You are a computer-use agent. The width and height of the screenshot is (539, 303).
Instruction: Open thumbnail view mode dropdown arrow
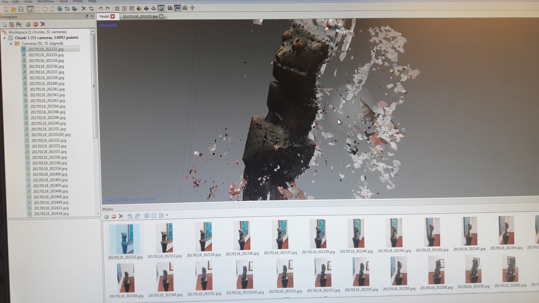167,215
